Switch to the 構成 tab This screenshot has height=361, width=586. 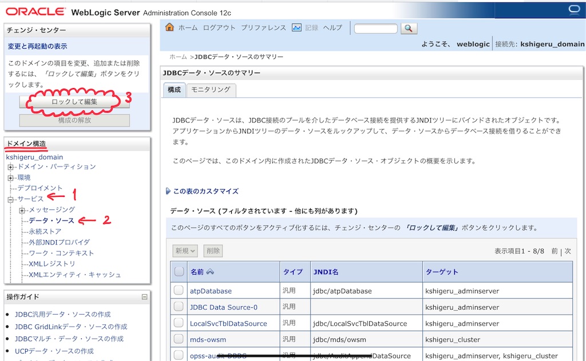coord(174,90)
